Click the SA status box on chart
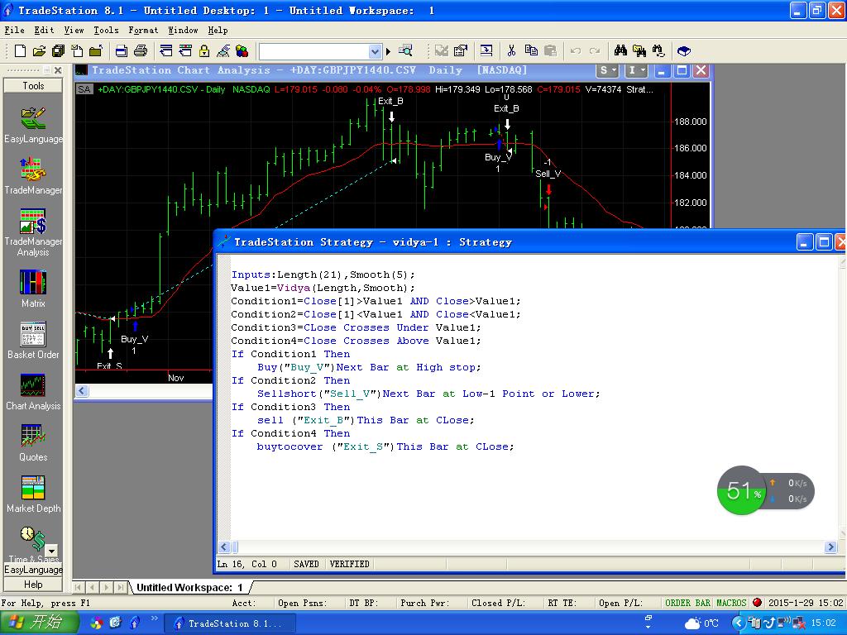This screenshot has width=847, height=635. pyautogui.click(x=84, y=89)
